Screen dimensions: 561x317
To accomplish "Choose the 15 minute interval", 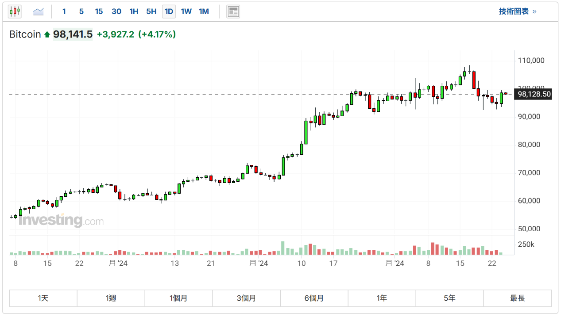I will [99, 11].
